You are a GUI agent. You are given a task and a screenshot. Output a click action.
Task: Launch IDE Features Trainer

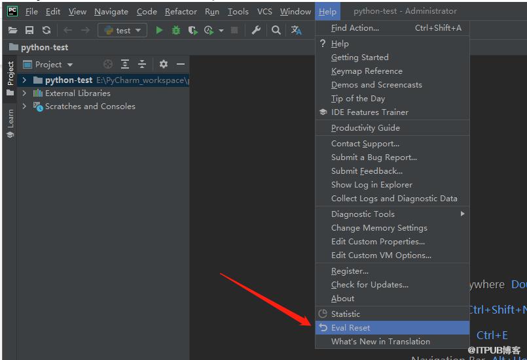click(x=392, y=112)
